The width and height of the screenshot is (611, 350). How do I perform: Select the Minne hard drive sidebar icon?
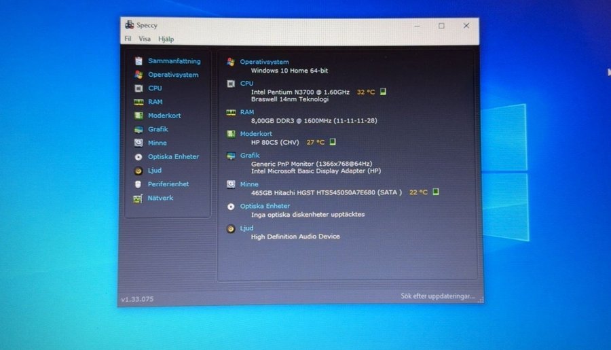[138, 143]
